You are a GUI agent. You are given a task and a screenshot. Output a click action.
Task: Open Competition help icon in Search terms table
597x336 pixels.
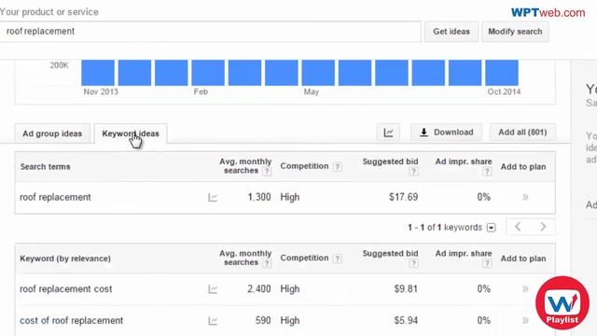[337, 167]
